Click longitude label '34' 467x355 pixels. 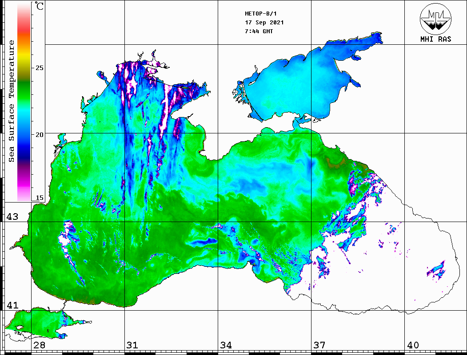(x=226, y=345)
